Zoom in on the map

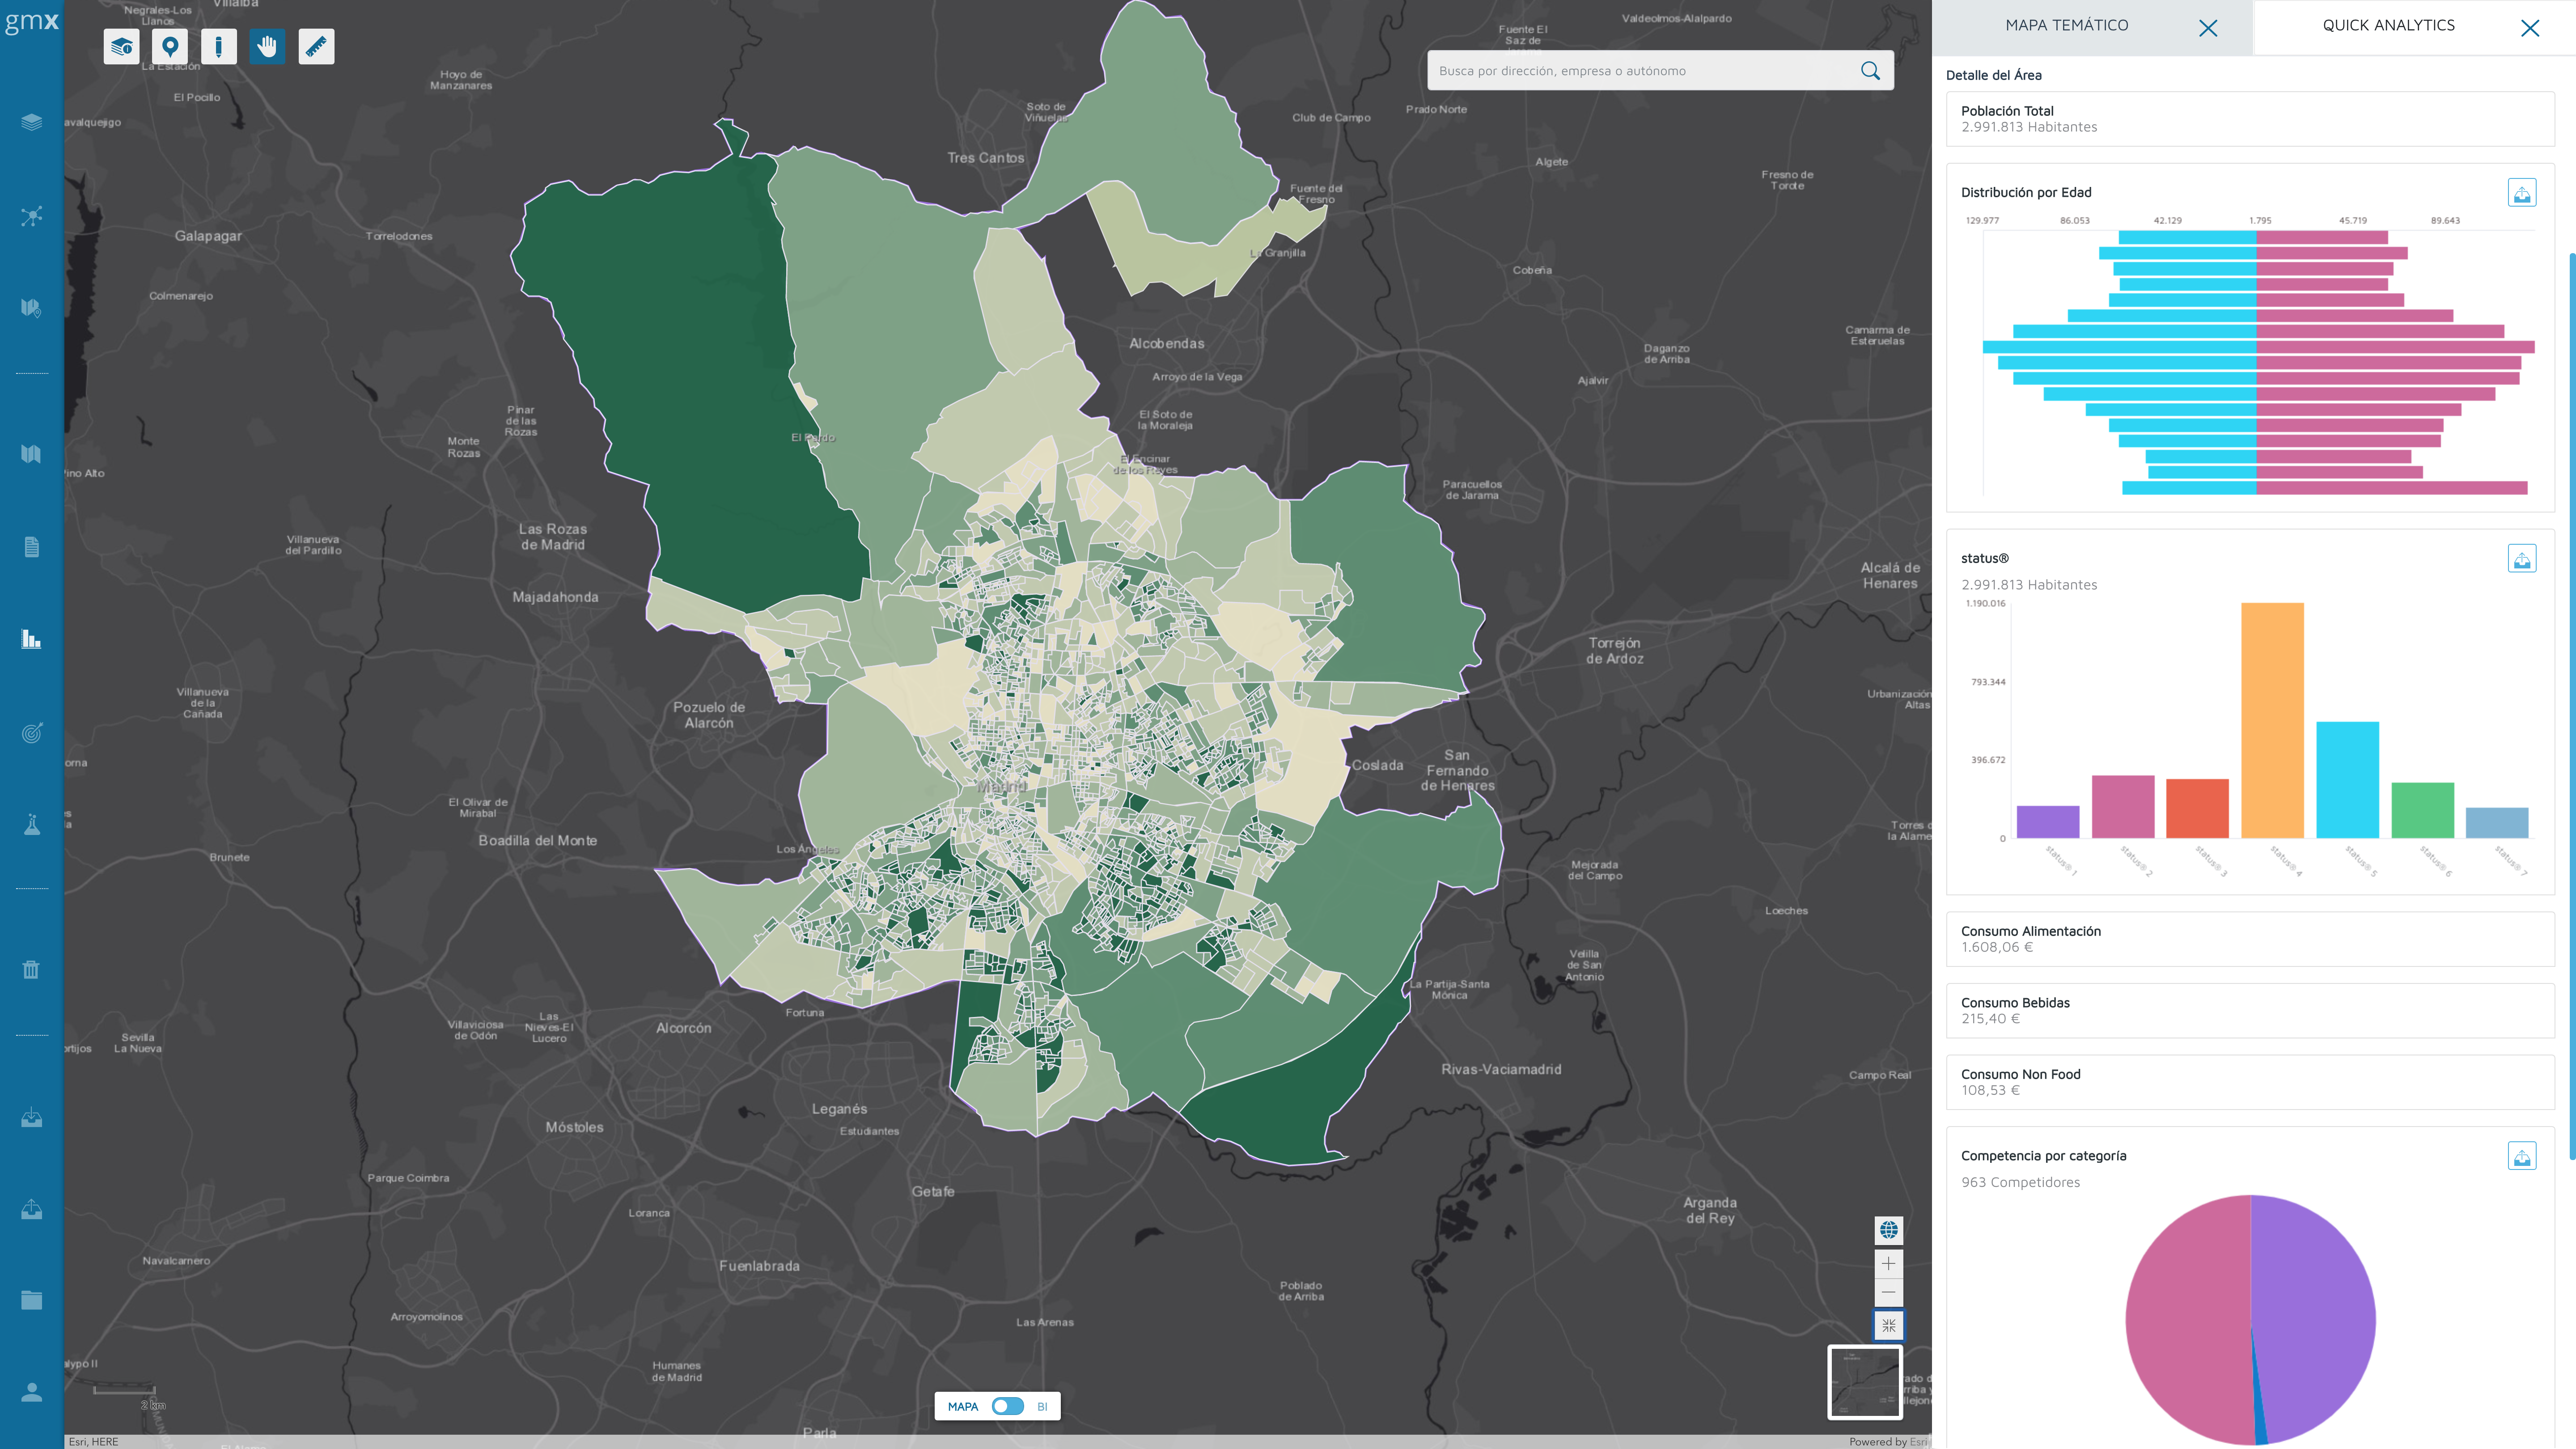pyautogui.click(x=1888, y=1263)
